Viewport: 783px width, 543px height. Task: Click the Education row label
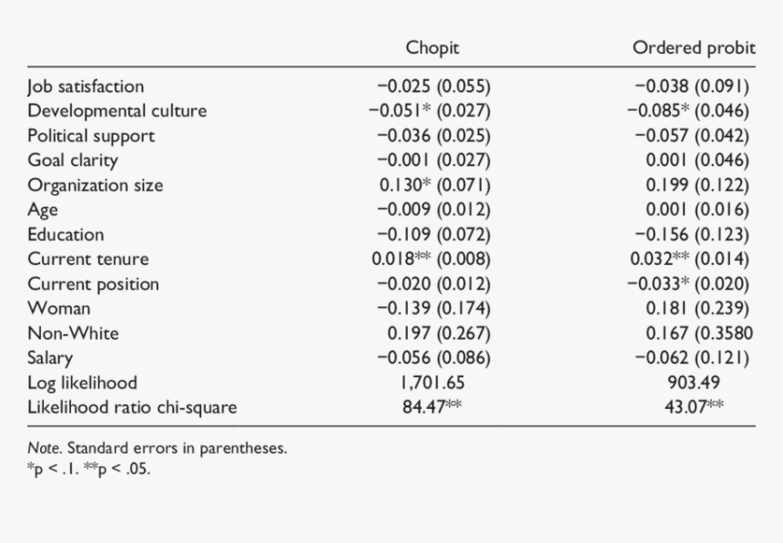click(66, 234)
